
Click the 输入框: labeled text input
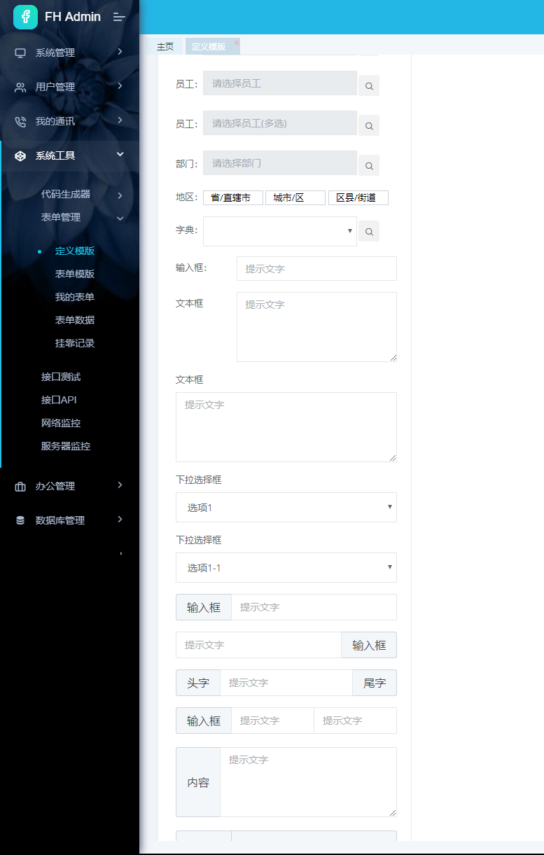[316, 269]
